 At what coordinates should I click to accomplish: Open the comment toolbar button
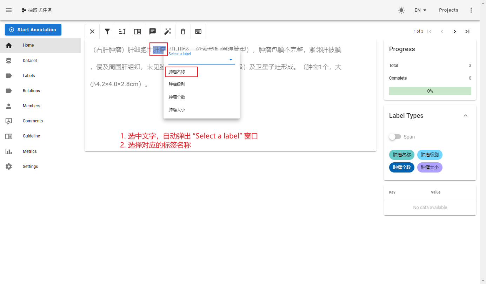153,32
